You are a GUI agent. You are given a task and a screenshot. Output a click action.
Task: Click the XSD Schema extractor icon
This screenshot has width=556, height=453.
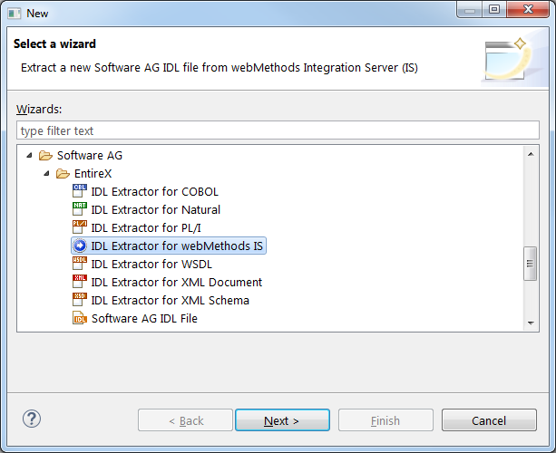click(80, 300)
